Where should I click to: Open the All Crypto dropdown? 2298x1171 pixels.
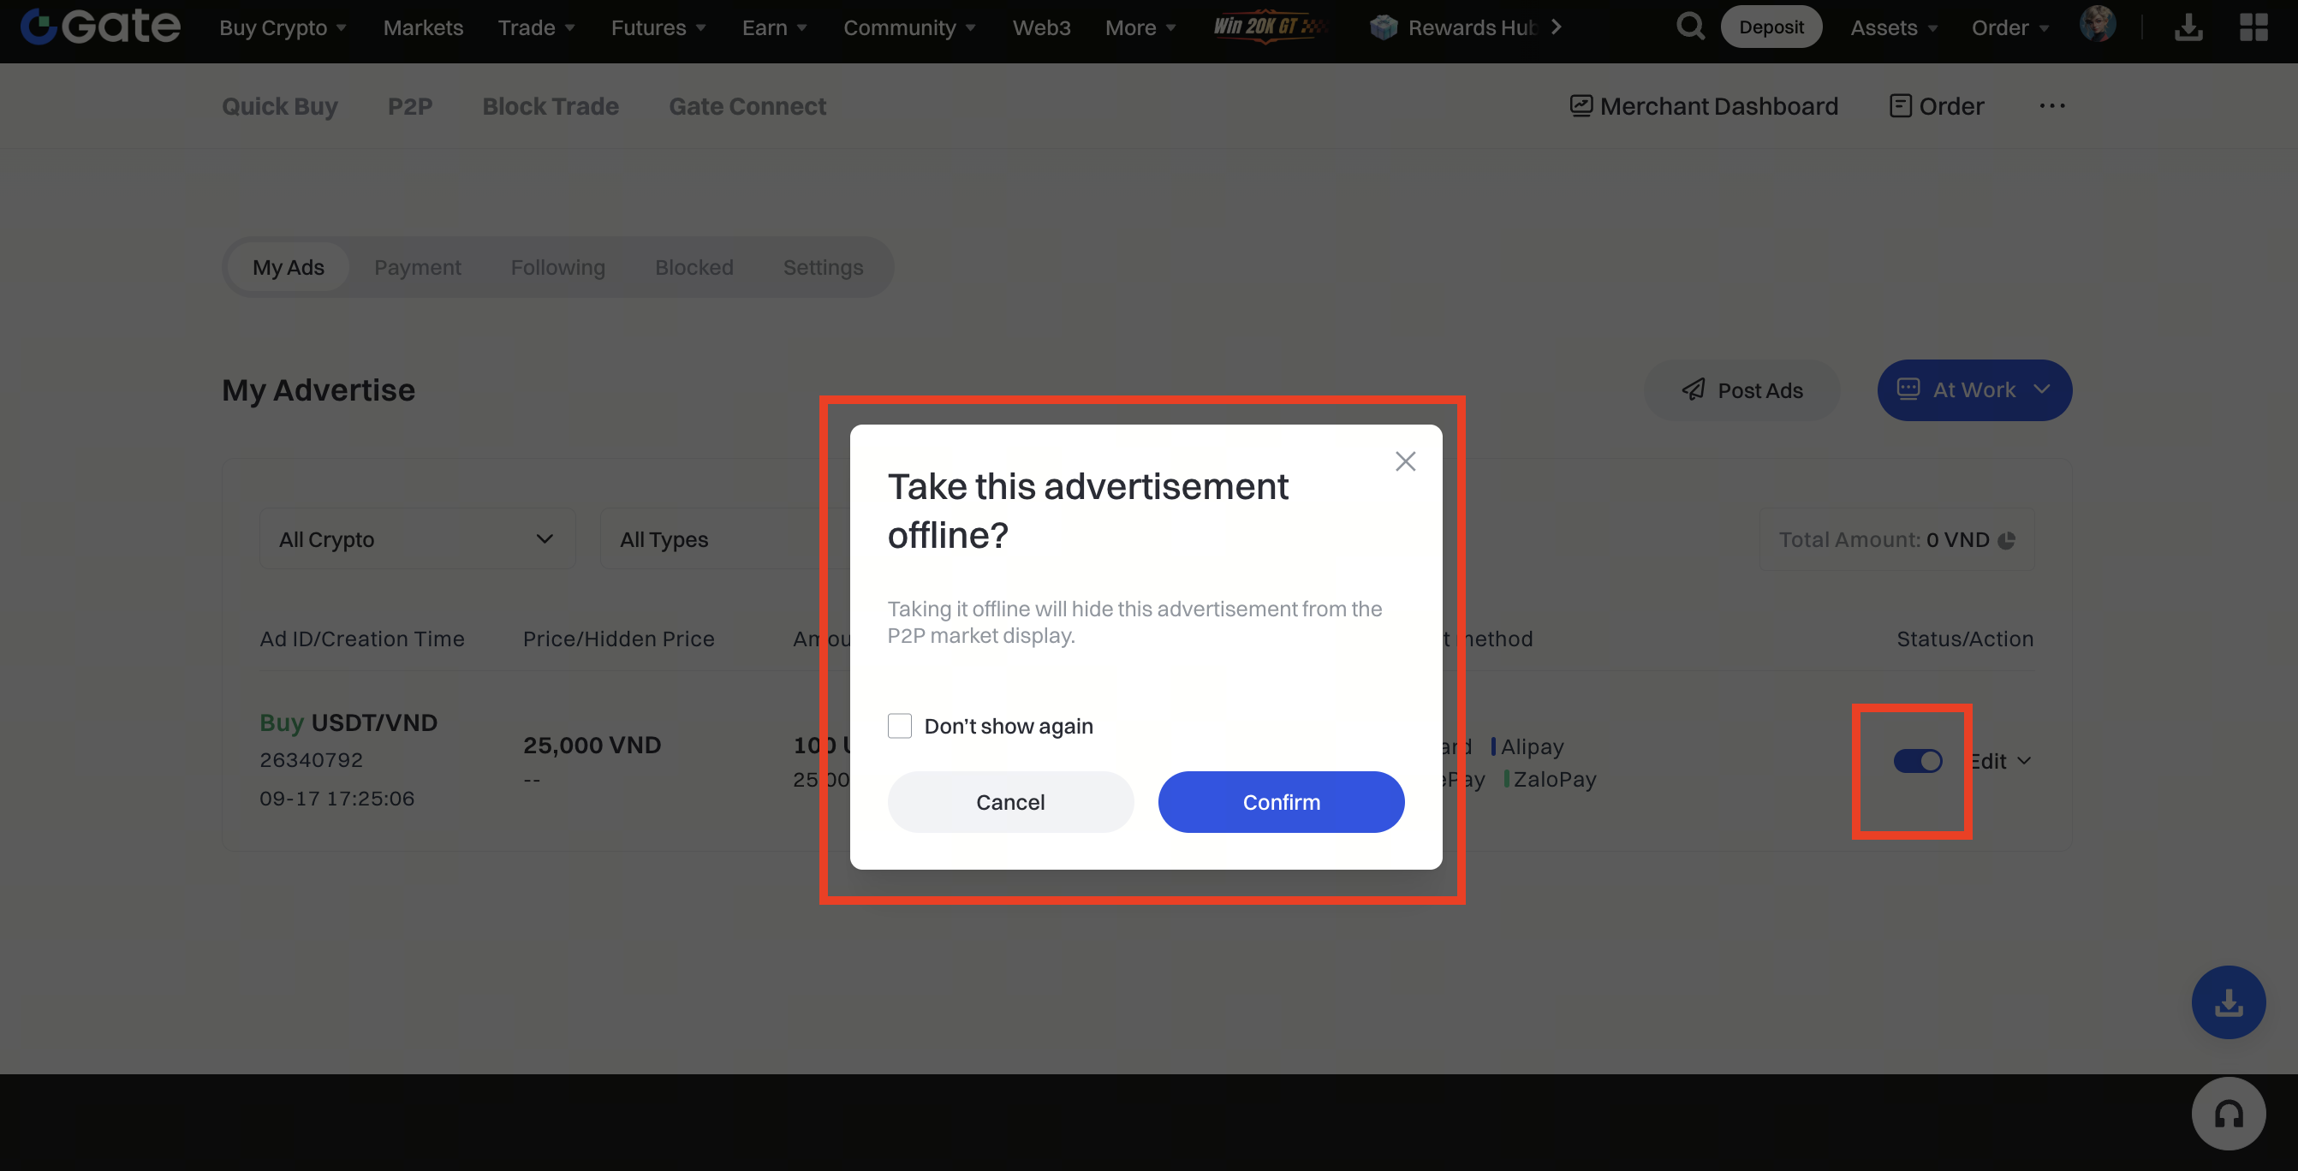click(x=417, y=538)
